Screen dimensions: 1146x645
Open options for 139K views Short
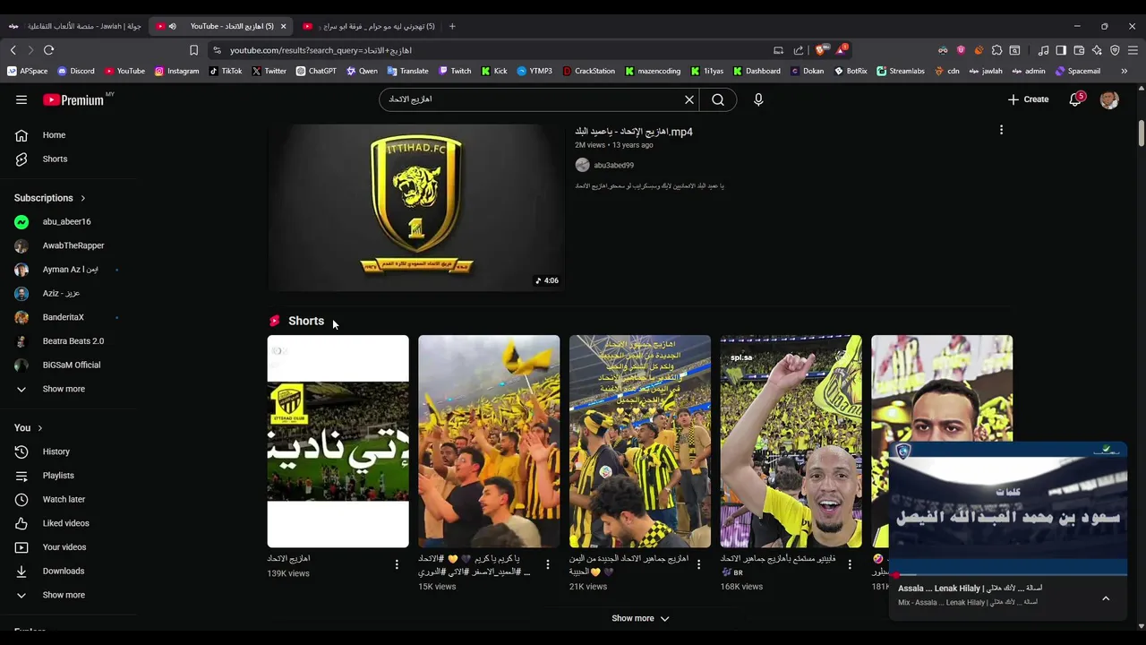397,564
